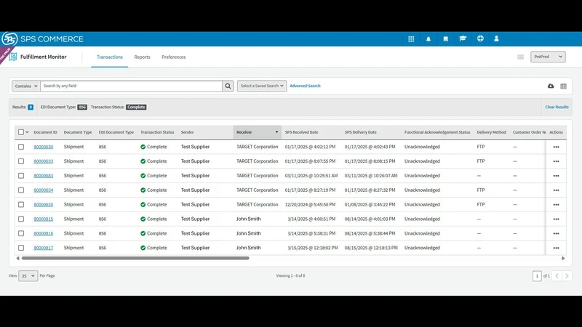Click the 856 EDI document type chip
The width and height of the screenshot is (582, 327).
pyautogui.click(x=82, y=107)
